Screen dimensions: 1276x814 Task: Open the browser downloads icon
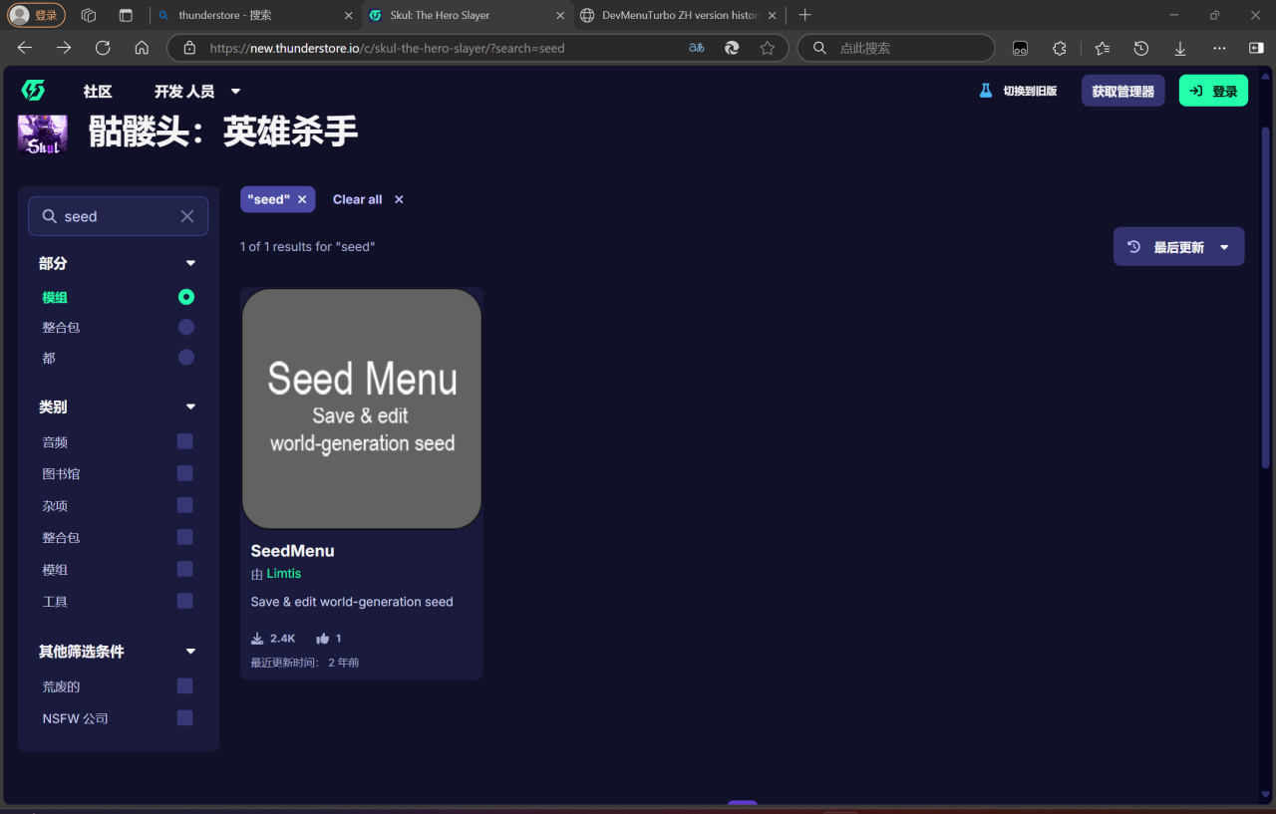[1180, 48]
